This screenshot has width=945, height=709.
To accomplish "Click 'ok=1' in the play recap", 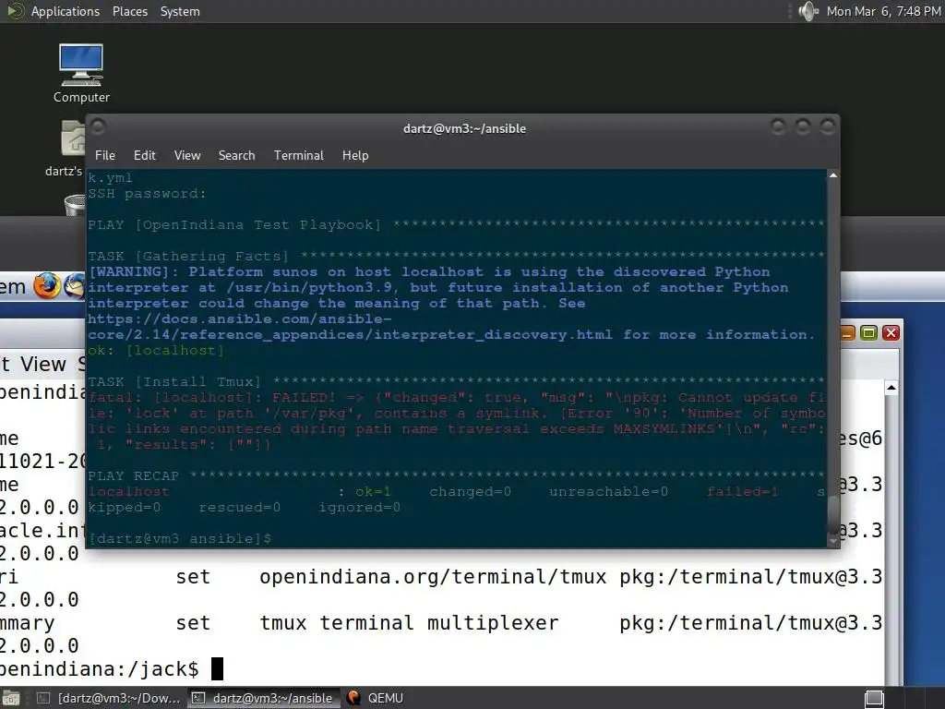I will (373, 491).
